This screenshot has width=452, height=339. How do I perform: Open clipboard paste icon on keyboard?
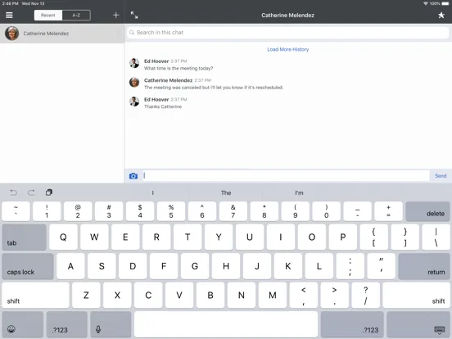pos(49,192)
